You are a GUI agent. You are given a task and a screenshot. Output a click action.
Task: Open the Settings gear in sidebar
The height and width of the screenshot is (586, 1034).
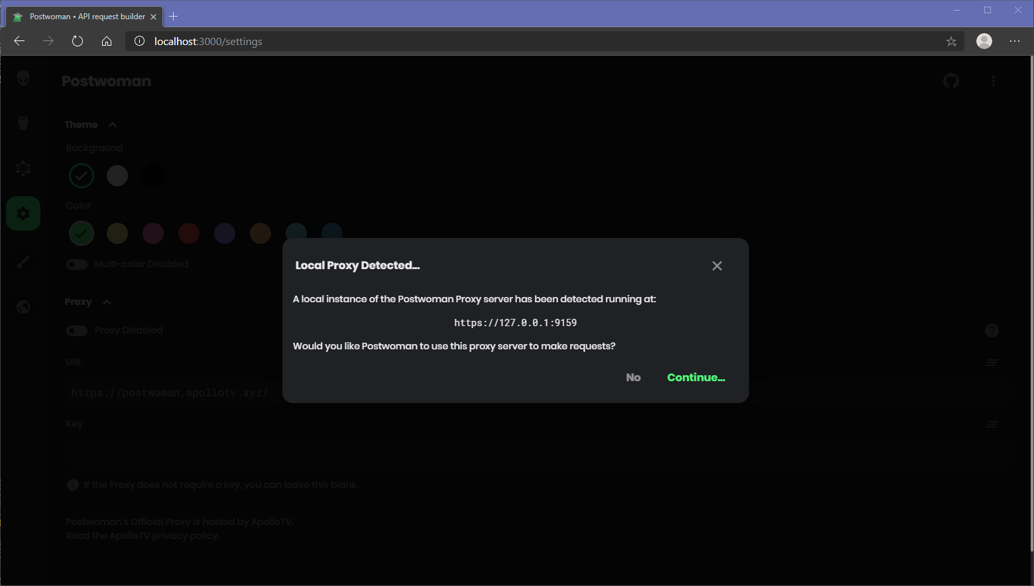point(23,213)
